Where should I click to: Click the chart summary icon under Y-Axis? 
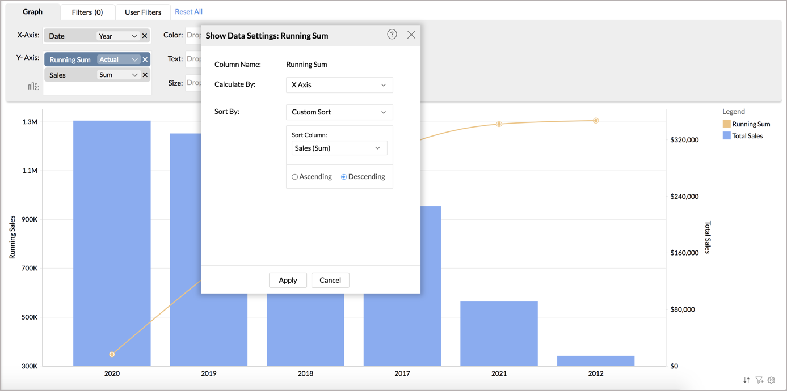pos(33,87)
